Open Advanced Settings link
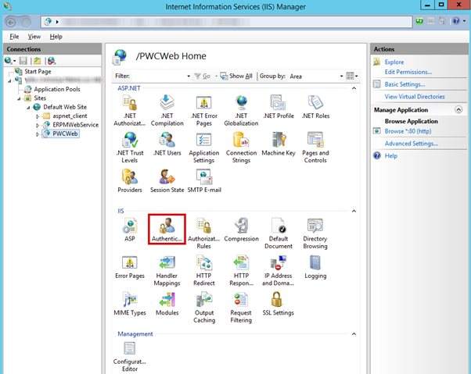Viewport: 471px width, 374px height. click(412, 143)
